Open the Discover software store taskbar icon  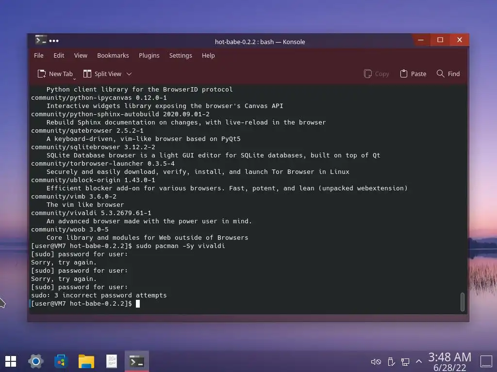(61, 361)
